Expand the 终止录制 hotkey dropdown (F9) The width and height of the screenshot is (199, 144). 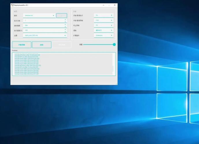click(x=111, y=26)
